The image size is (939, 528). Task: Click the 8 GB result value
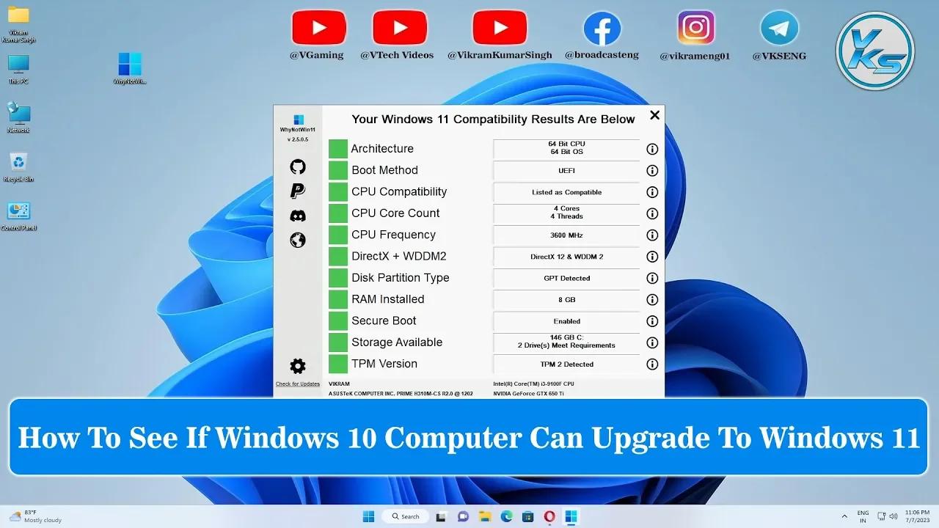(x=566, y=300)
